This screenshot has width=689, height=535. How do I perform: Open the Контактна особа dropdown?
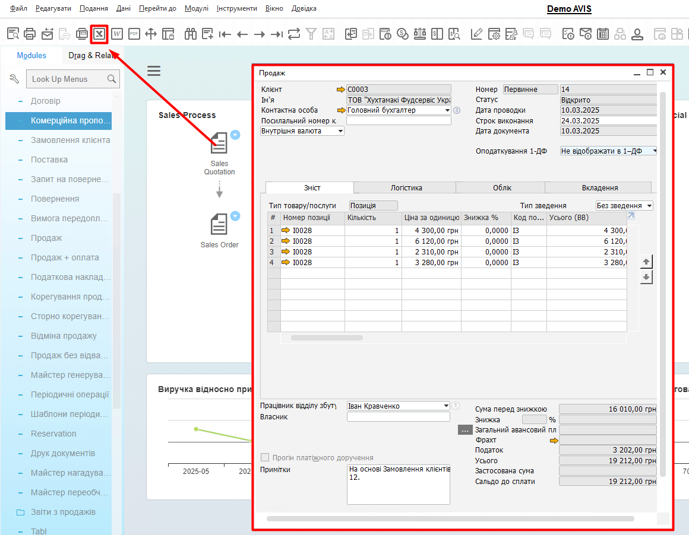click(447, 110)
